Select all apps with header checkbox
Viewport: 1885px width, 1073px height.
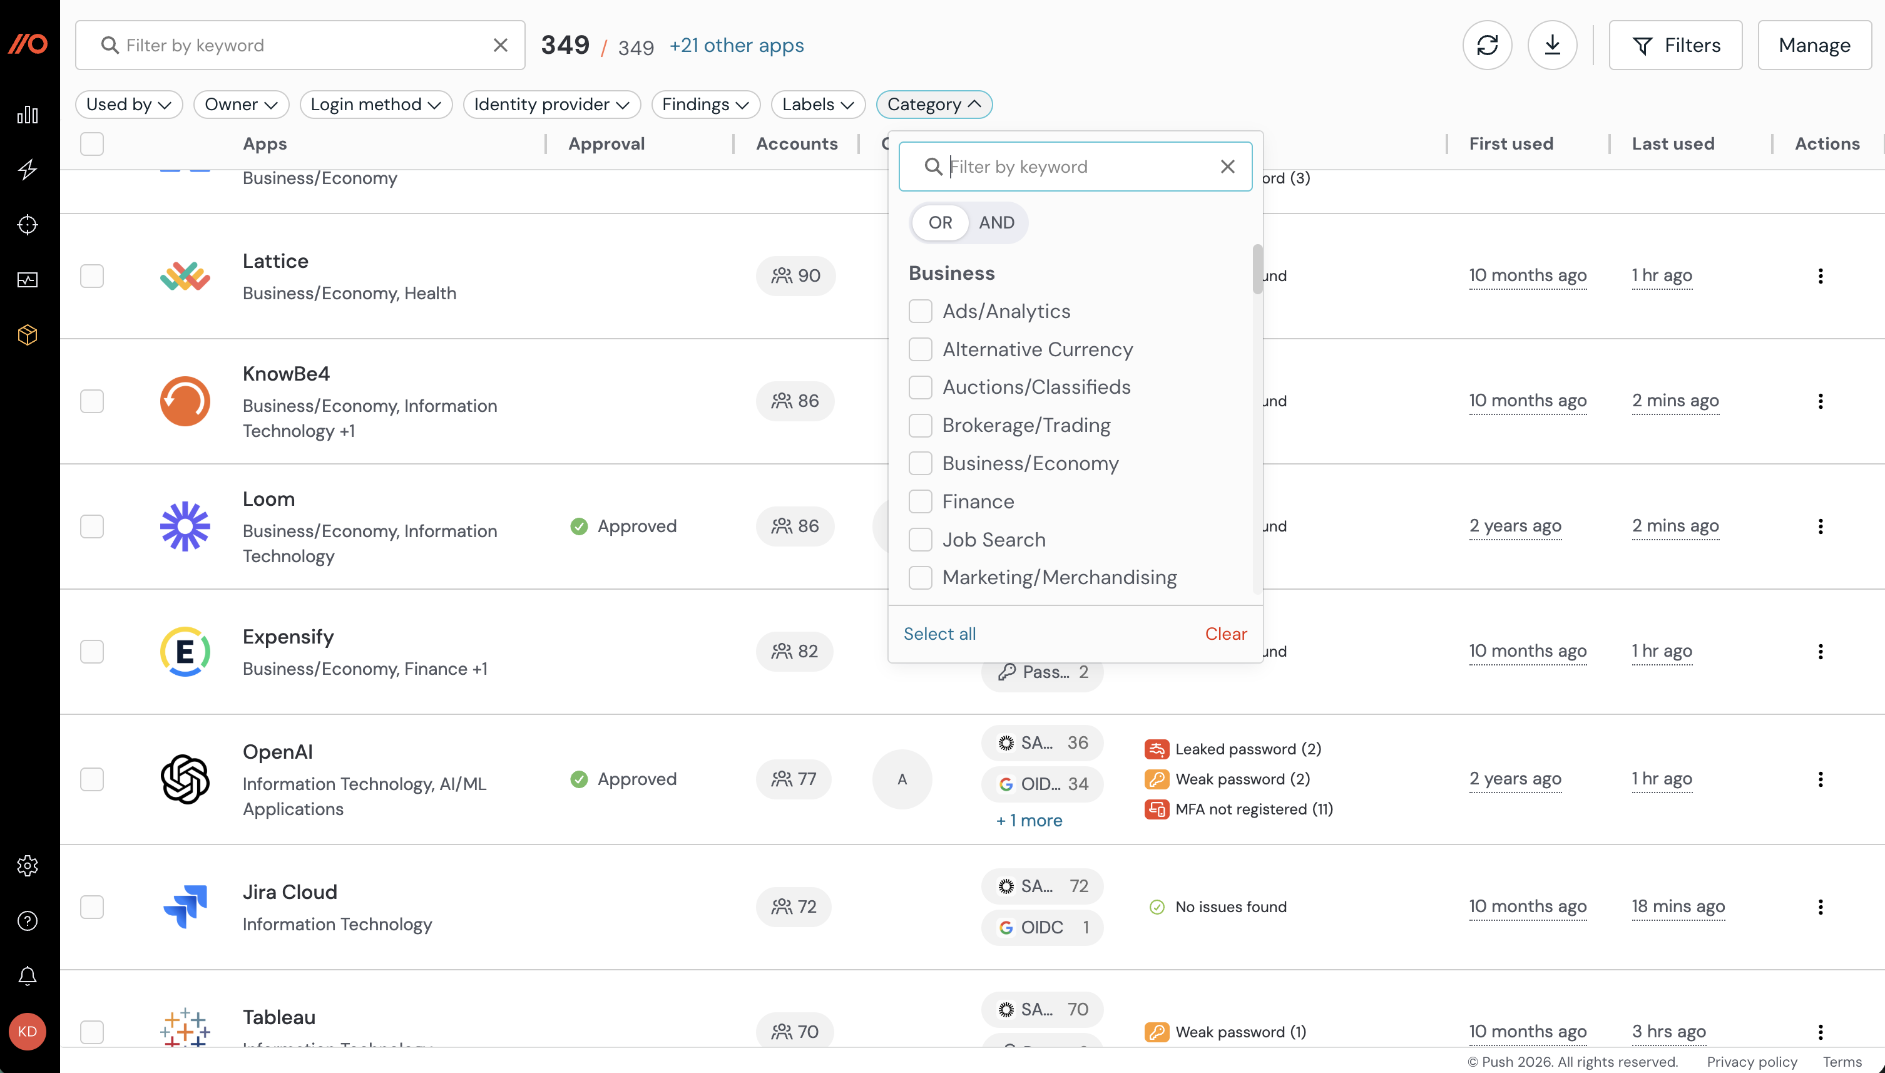tap(91, 144)
